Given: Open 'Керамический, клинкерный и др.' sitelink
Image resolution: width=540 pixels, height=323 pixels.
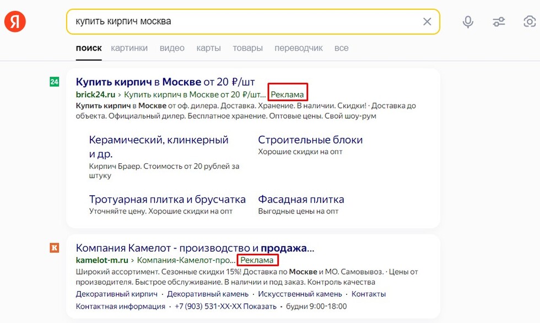Looking at the screenshot, I should click(159, 146).
